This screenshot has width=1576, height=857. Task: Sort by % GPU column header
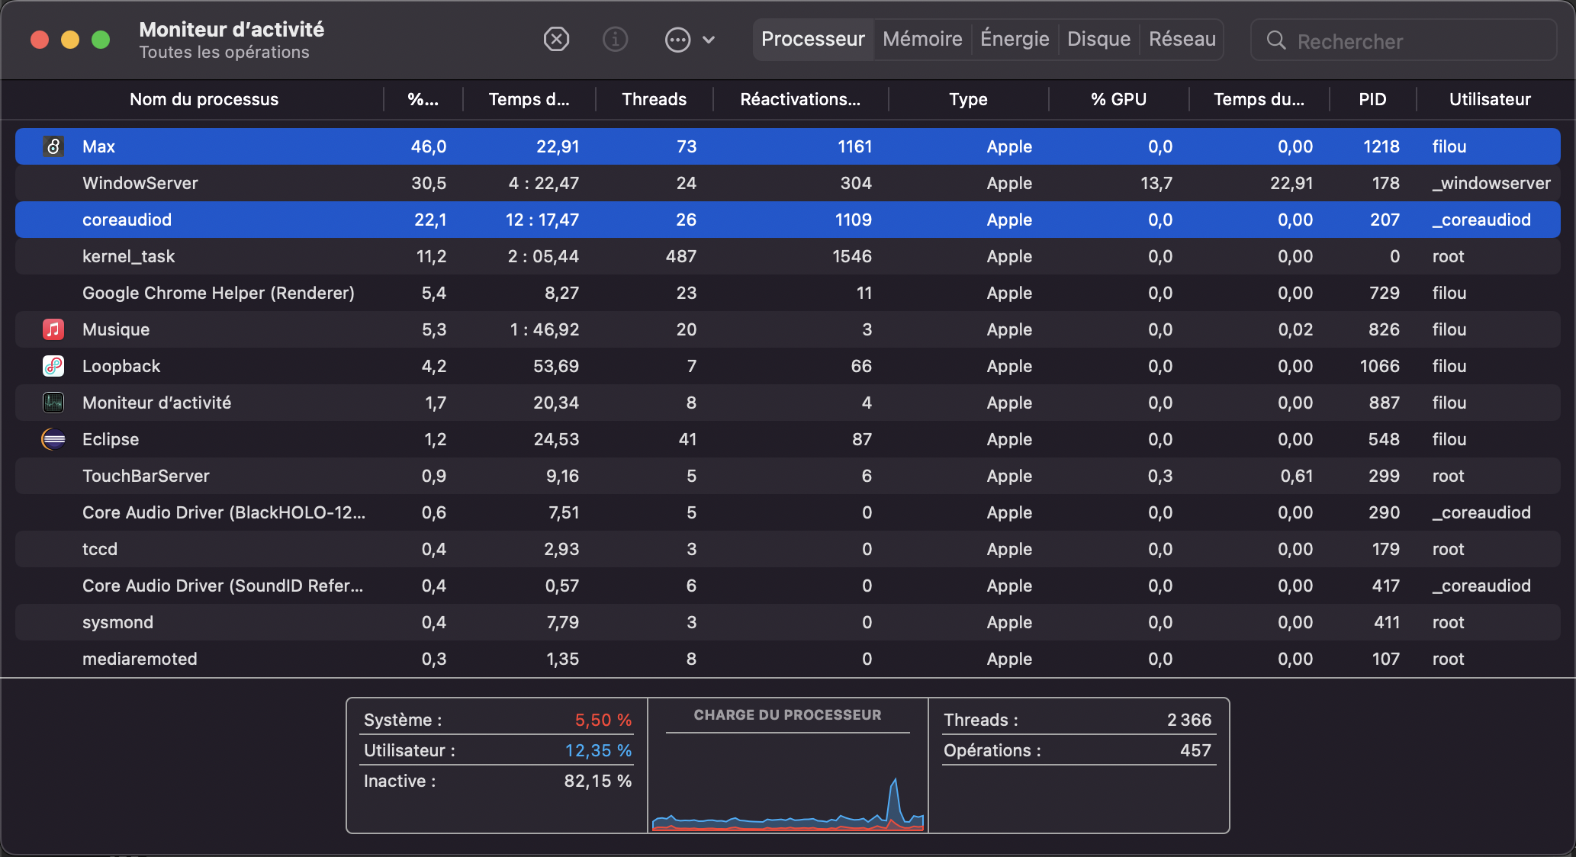[x=1118, y=99]
